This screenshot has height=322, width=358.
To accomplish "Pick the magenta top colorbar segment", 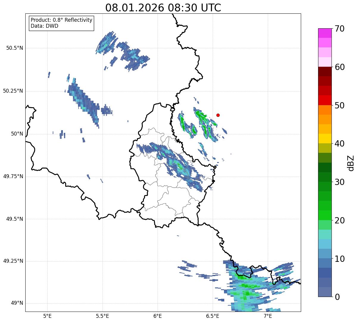I will 325,33.
